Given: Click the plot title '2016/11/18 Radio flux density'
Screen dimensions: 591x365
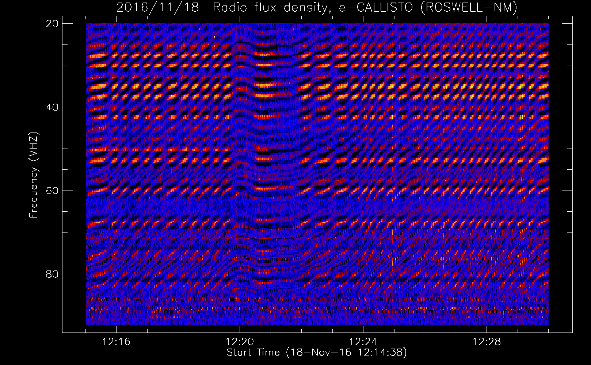Looking at the screenshot, I should pyautogui.click(x=317, y=7).
